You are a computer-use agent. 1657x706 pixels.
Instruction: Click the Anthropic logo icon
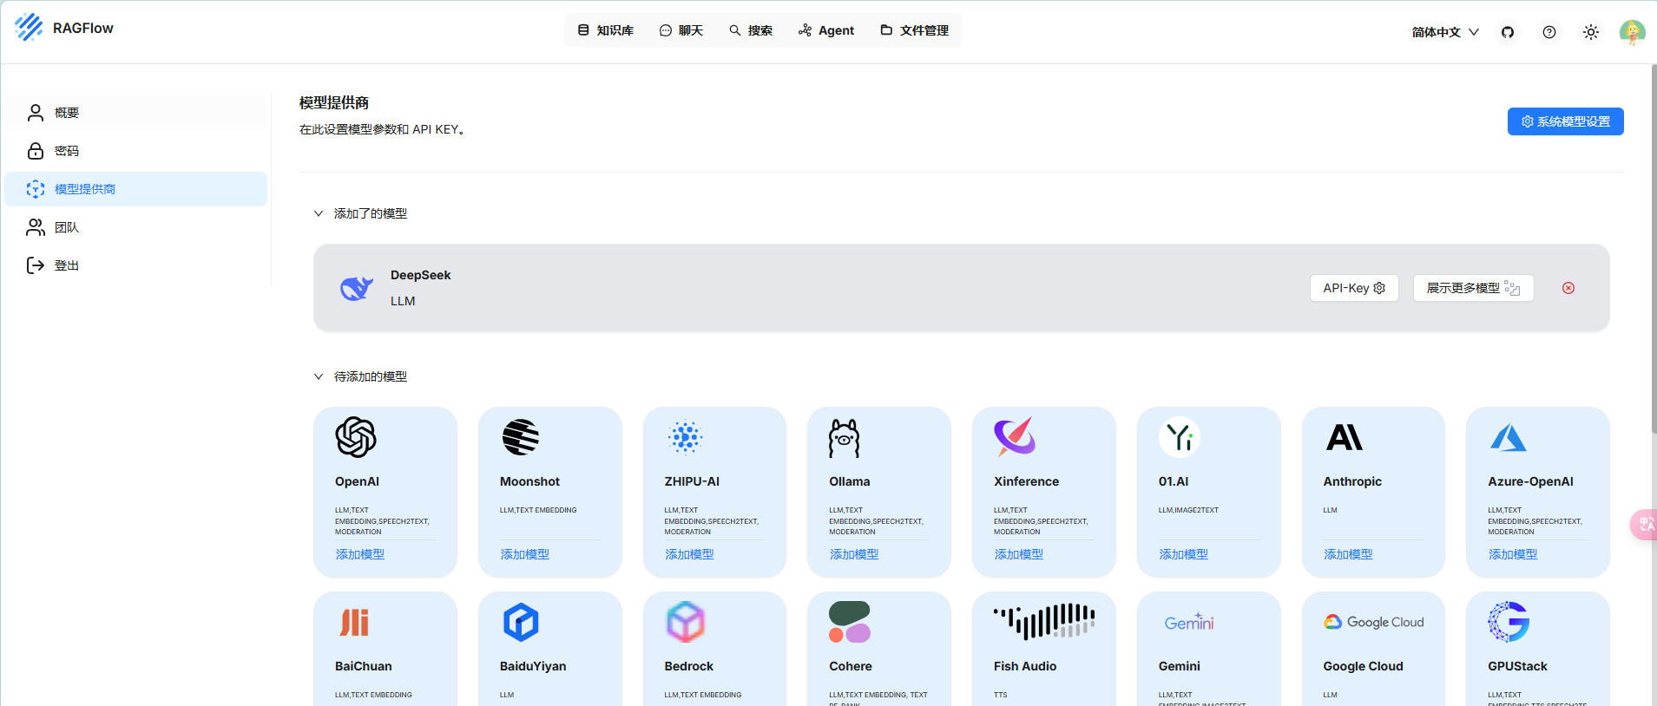1345,437
